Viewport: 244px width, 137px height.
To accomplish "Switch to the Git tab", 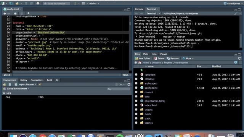I will (x=57, y=80).
